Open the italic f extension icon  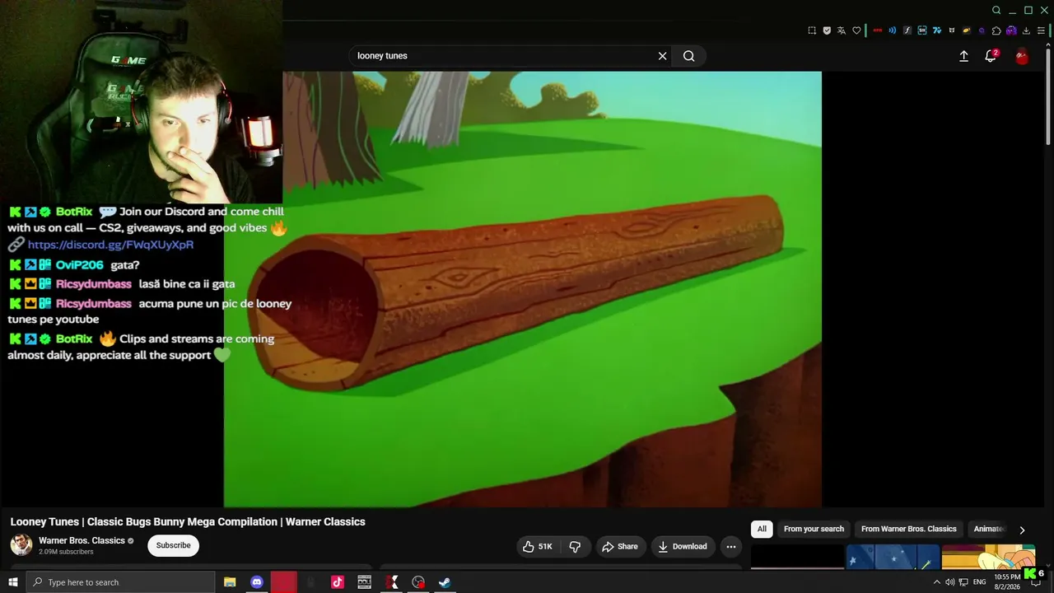pyautogui.click(x=907, y=30)
